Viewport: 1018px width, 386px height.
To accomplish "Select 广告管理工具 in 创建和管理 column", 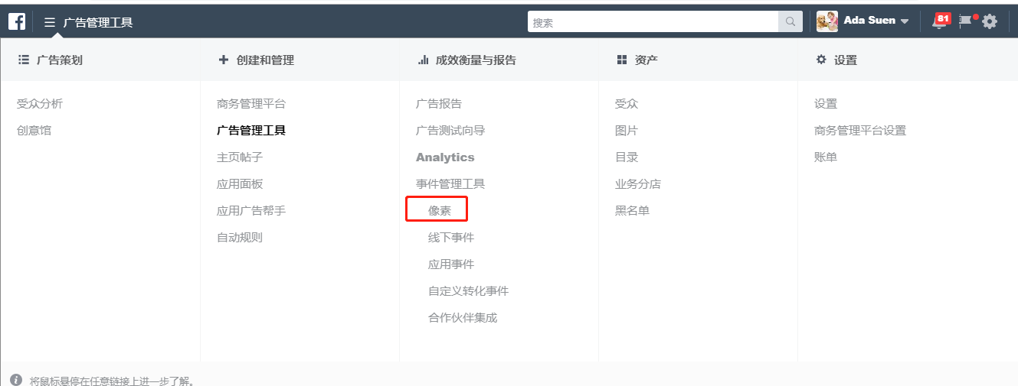I will (x=251, y=131).
